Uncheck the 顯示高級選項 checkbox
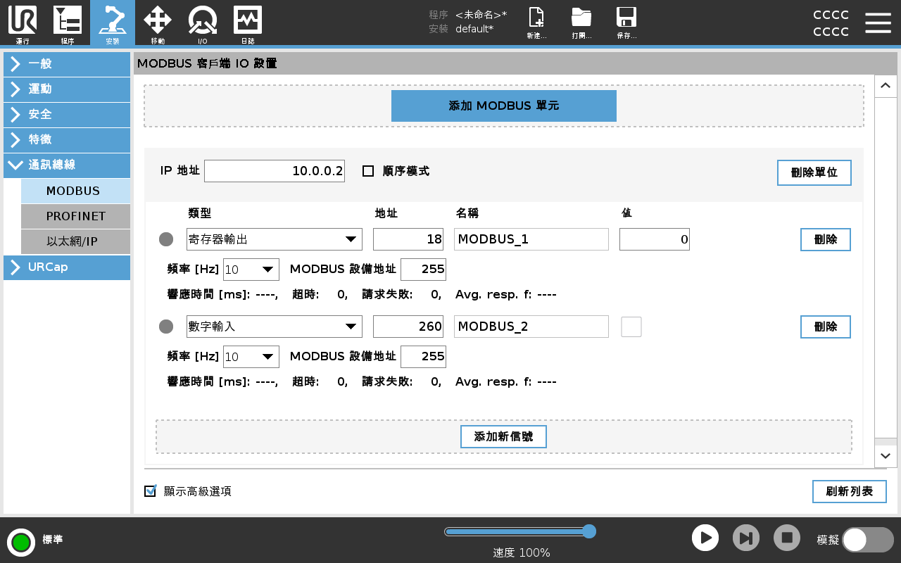 coord(150,491)
